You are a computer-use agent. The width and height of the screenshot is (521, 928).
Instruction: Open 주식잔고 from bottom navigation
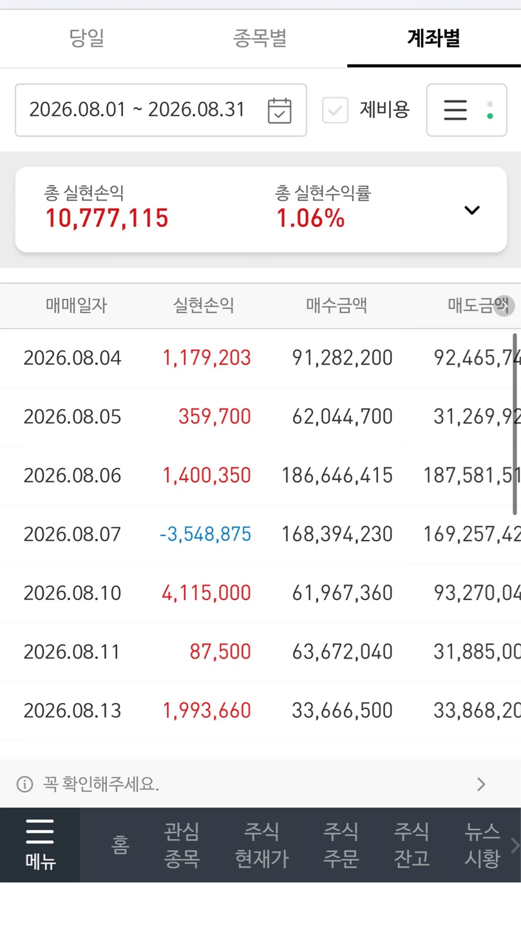click(x=412, y=845)
